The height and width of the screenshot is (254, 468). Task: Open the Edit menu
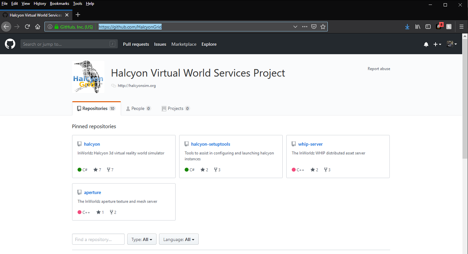[14, 4]
